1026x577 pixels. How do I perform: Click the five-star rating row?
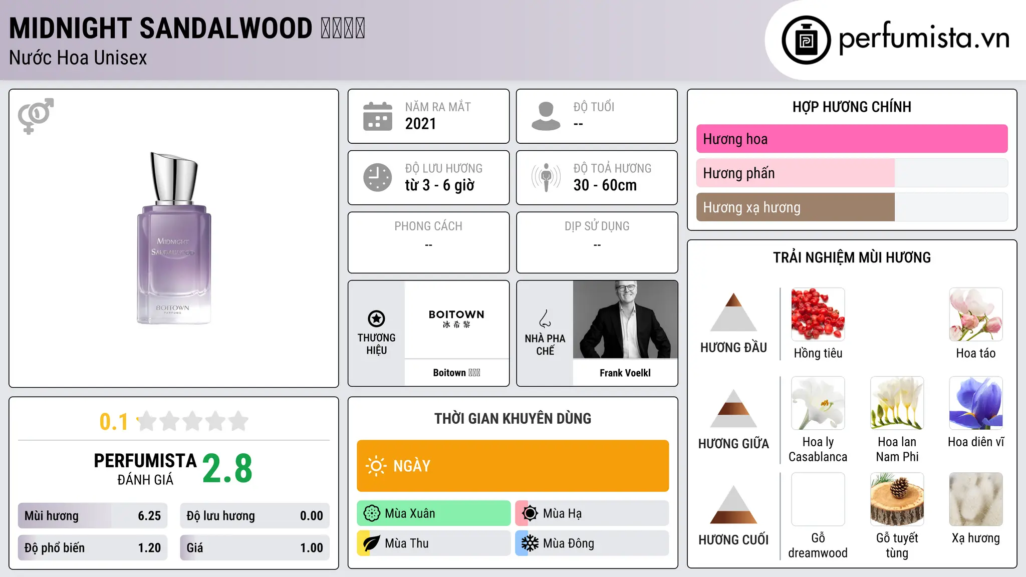point(192,421)
